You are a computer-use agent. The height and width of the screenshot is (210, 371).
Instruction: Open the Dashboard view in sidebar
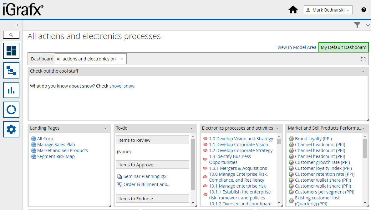click(x=11, y=51)
